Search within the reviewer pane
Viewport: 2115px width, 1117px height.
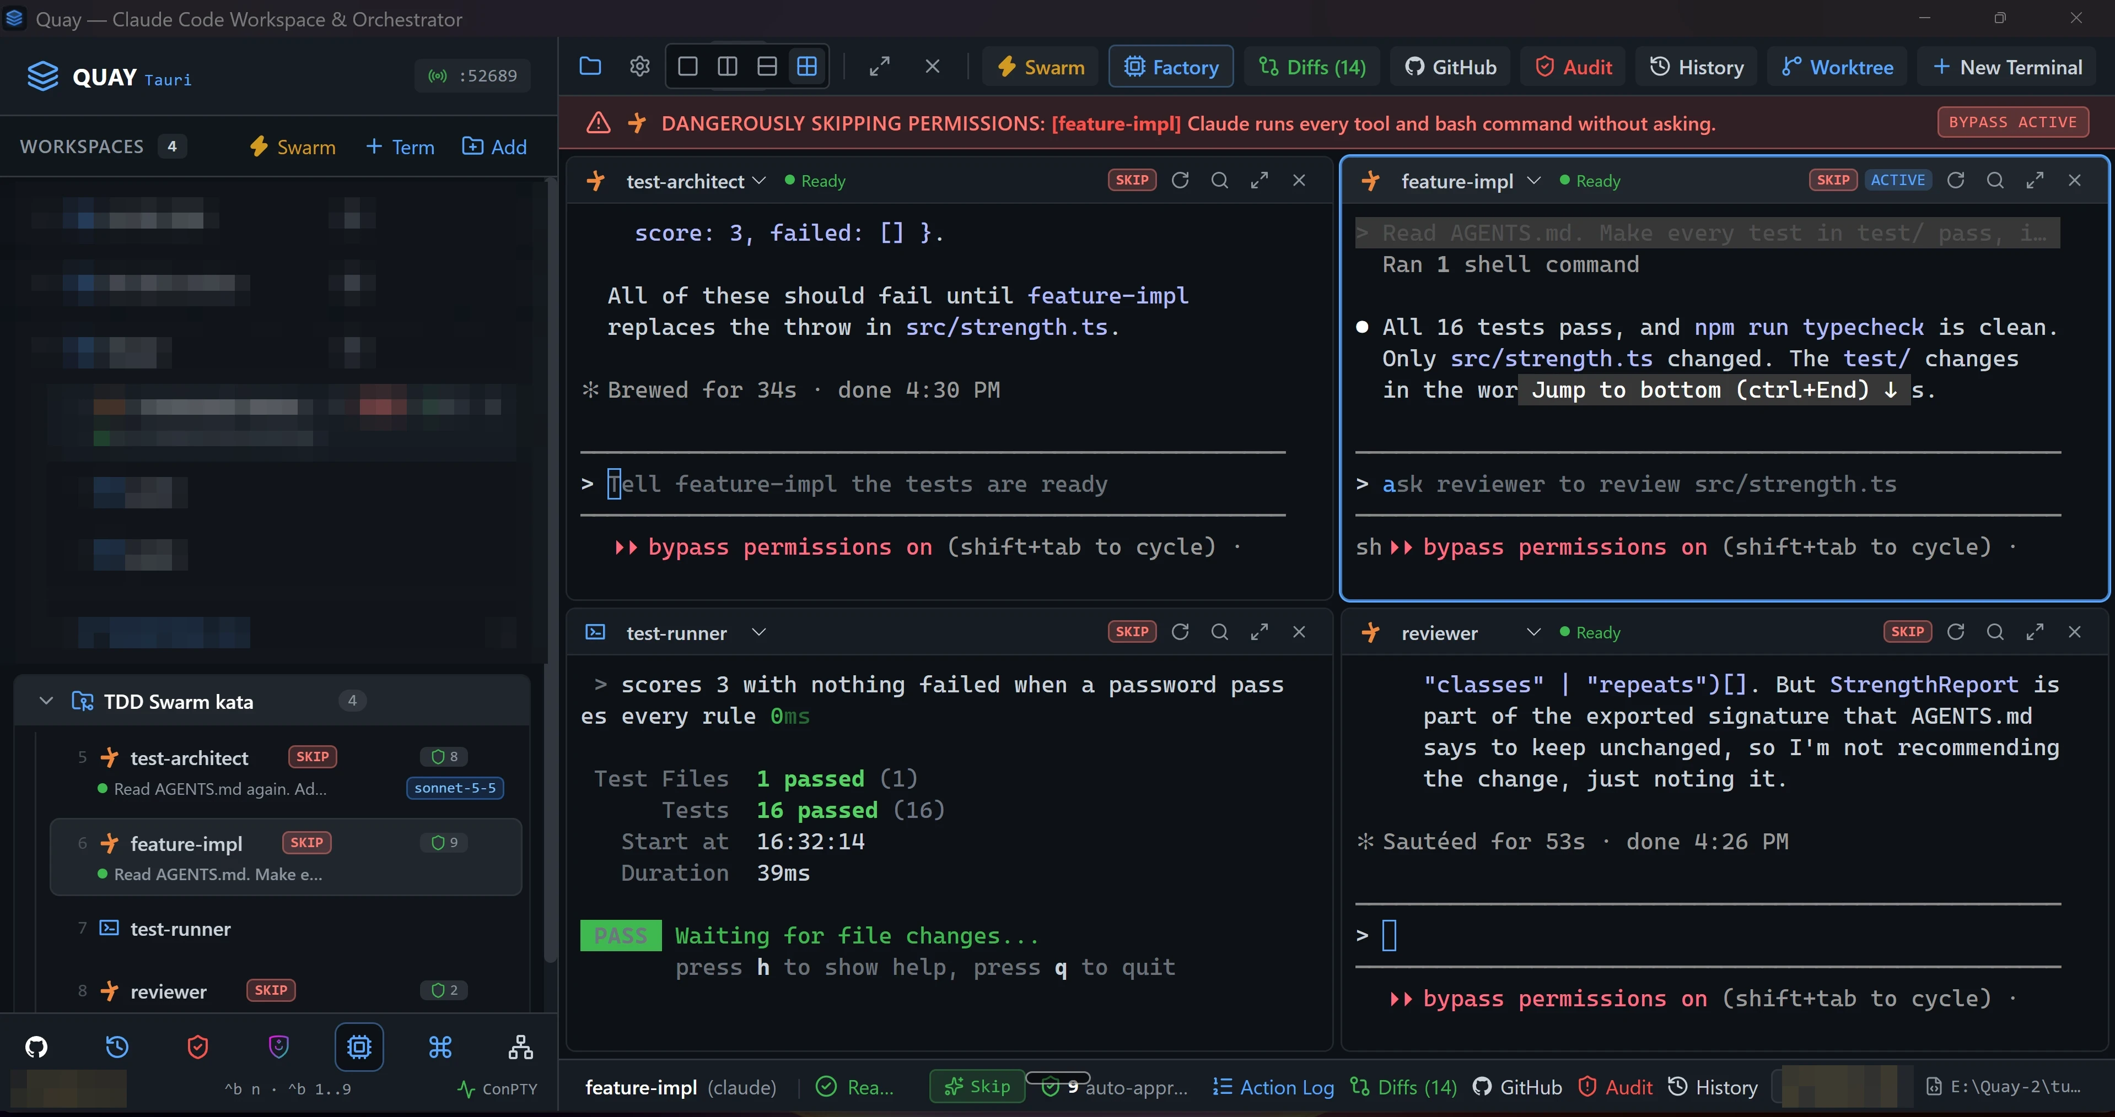point(1995,632)
